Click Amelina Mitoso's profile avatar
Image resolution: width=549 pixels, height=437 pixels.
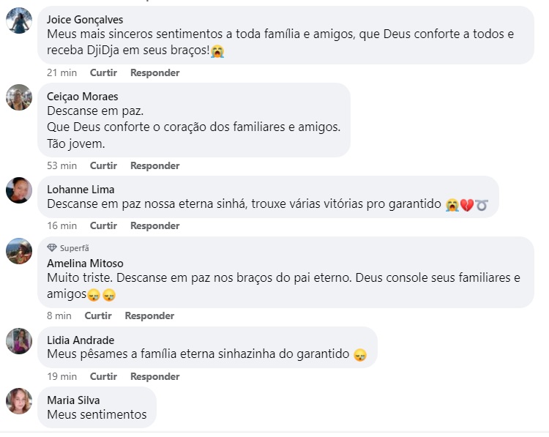(x=19, y=251)
